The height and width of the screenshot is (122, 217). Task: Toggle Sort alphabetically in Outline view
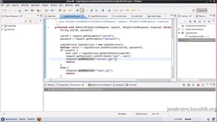(x=190, y=21)
